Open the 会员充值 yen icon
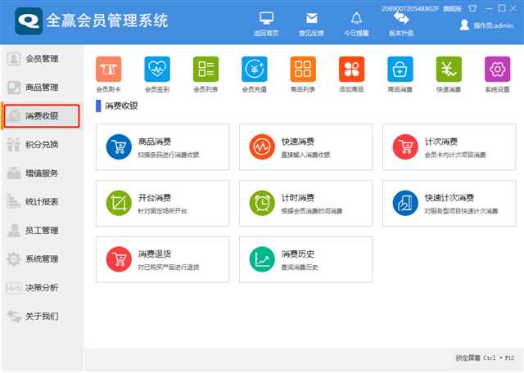The width and height of the screenshot is (524, 373). (x=255, y=70)
